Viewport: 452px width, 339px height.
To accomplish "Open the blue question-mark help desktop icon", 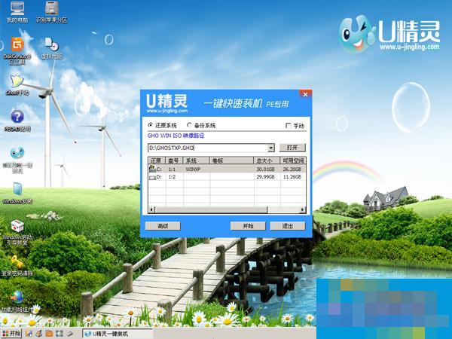I will (17, 121).
